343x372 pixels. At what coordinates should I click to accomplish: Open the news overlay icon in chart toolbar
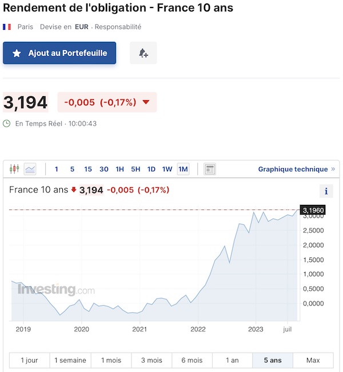tap(210, 169)
